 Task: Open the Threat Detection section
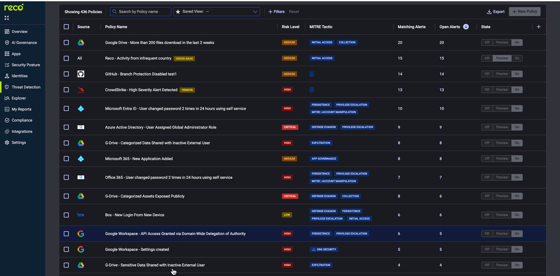pos(26,87)
